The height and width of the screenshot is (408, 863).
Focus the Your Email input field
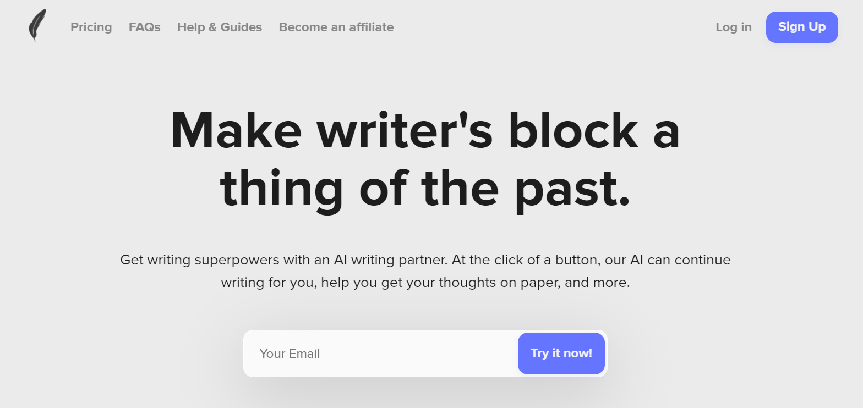click(x=380, y=354)
